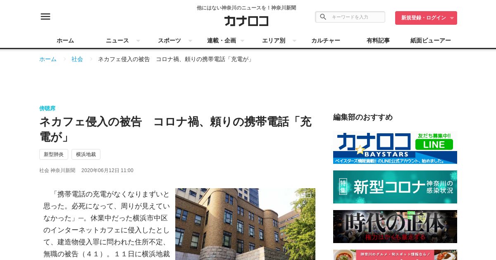
Task: Click the 傍聴席 series label
Action: click(x=48, y=108)
